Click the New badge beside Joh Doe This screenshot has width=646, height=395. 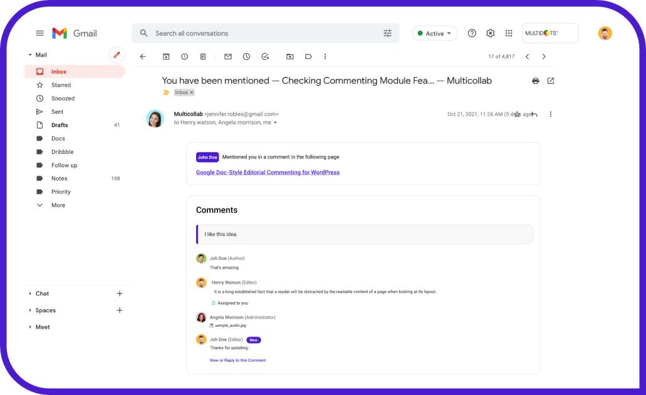(253, 340)
